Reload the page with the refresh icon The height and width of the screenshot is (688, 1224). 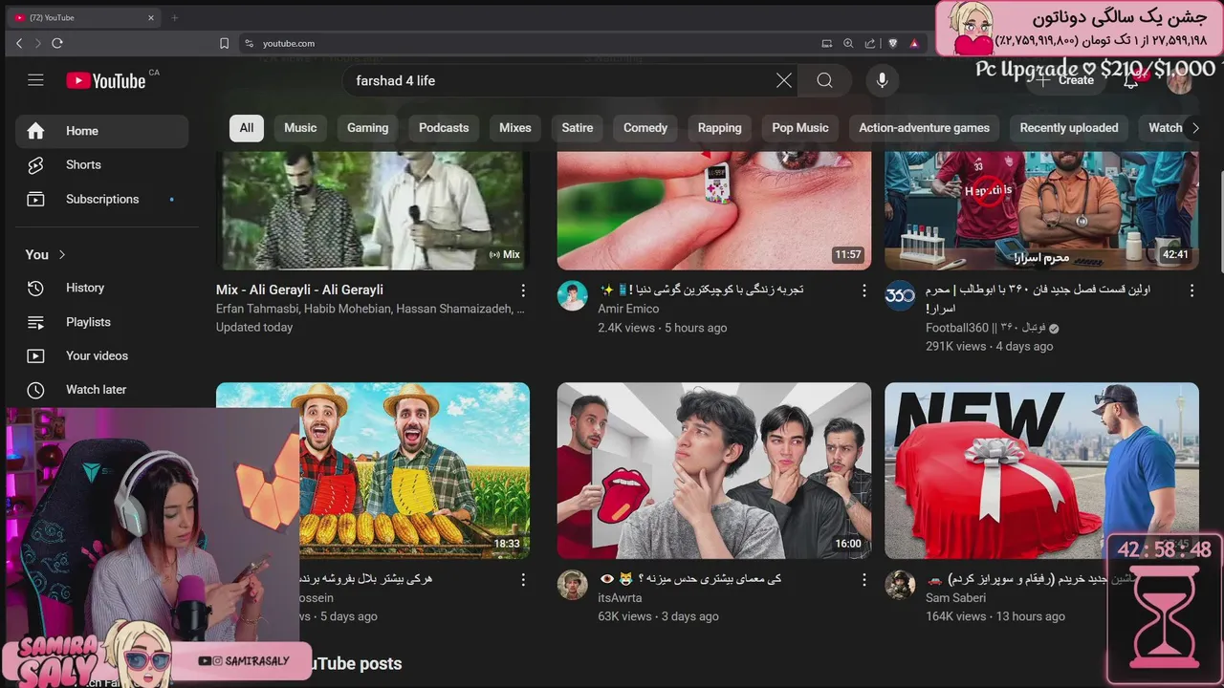[57, 43]
